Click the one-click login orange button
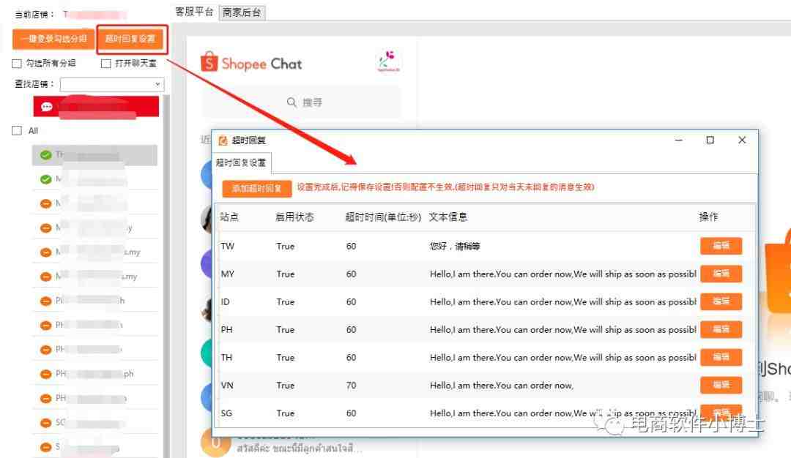The height and width of the screenshot is (458, 791). pyautogui.click(x=53, y=39)
